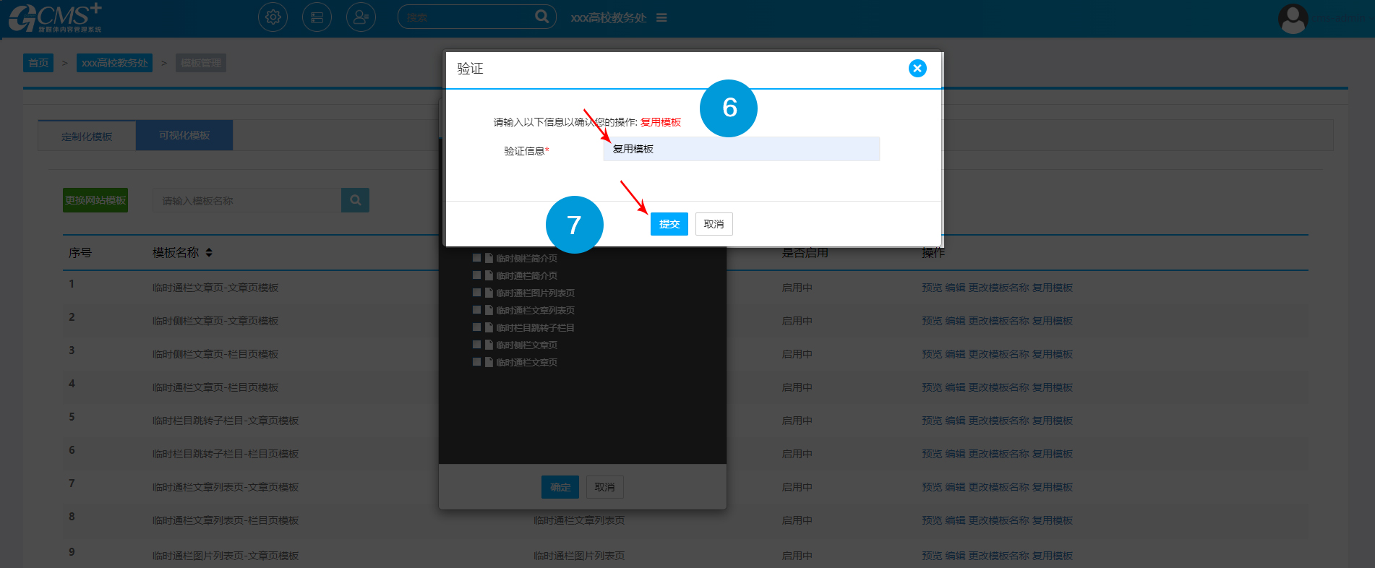This screenshot has width=1375, height=568.
Task: Open the hamburger menu next to xxx高校教务处
Action: [x=661, y=17]
